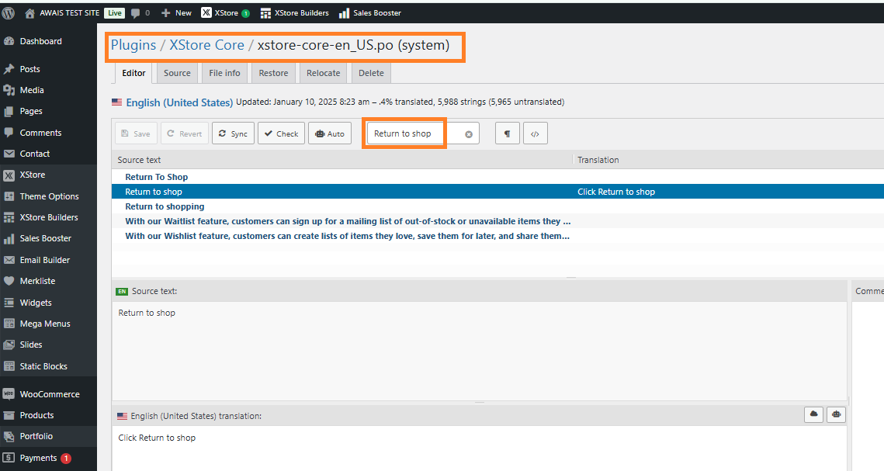This screenshot has height=471, width=884.
Task: Switch to the File info tab
Action: click(x=224, y=73)
